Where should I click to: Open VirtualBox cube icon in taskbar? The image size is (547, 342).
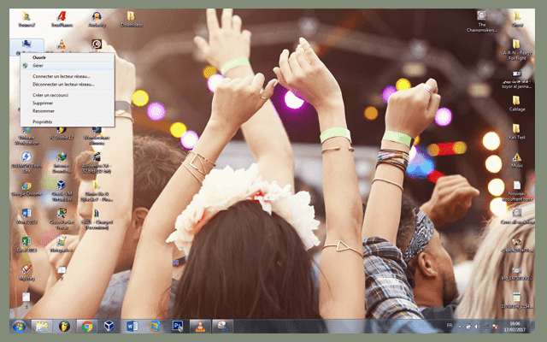[109, 326]
